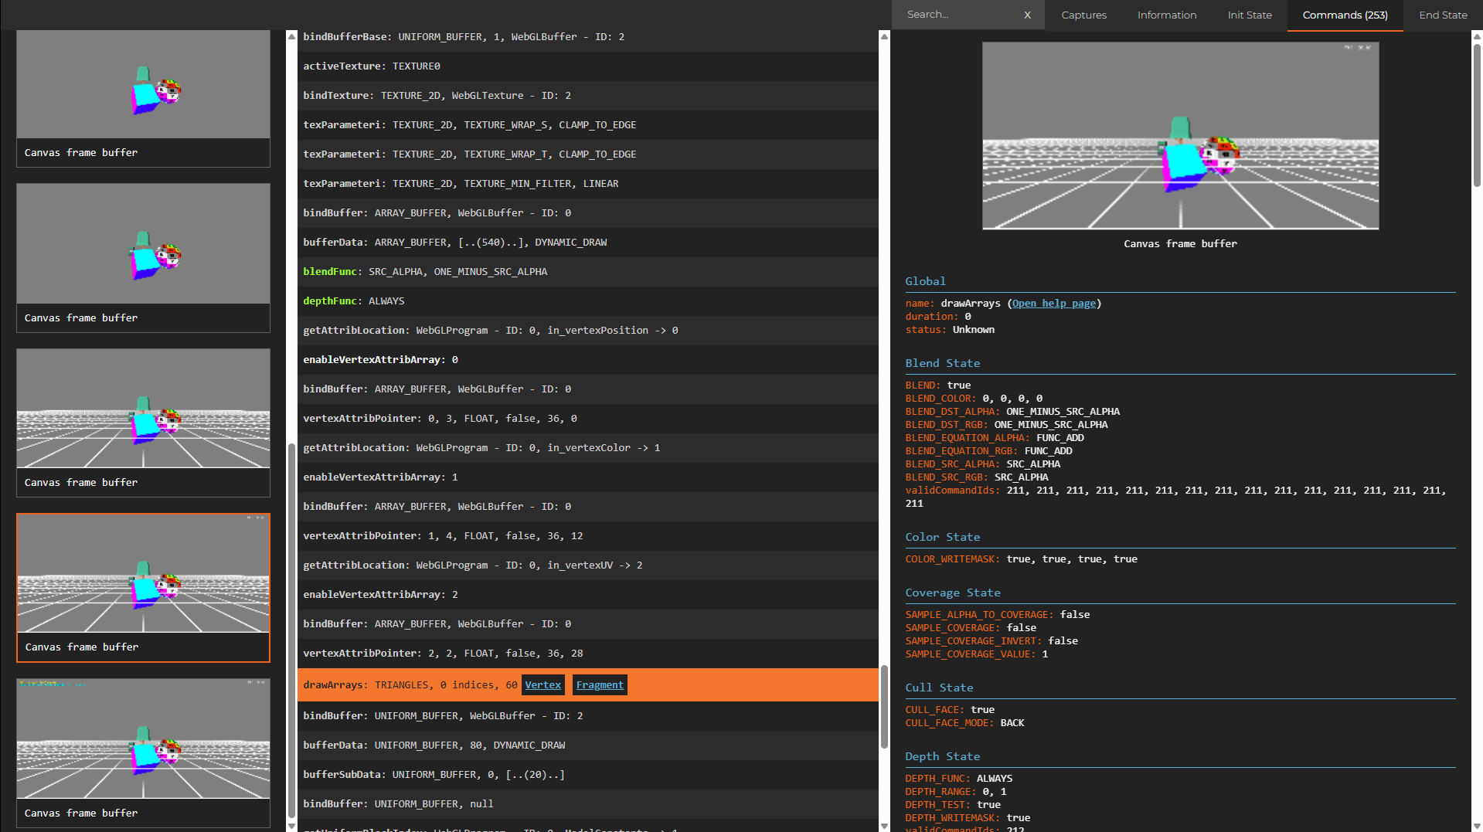This screenshot has height=832, width=1483.
Task: Select the last canvas frame buffer thumbnail
Action: (x=143, y=739)
